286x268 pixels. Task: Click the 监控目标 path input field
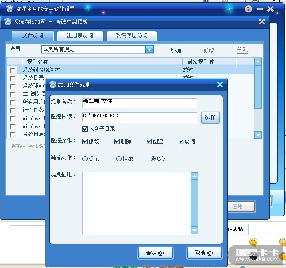[x=140, y=117]
